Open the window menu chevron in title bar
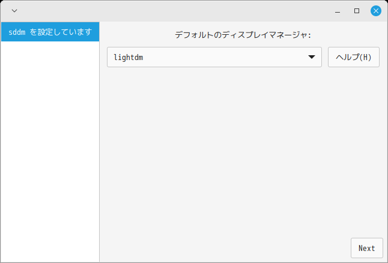 tap(14, 11)
